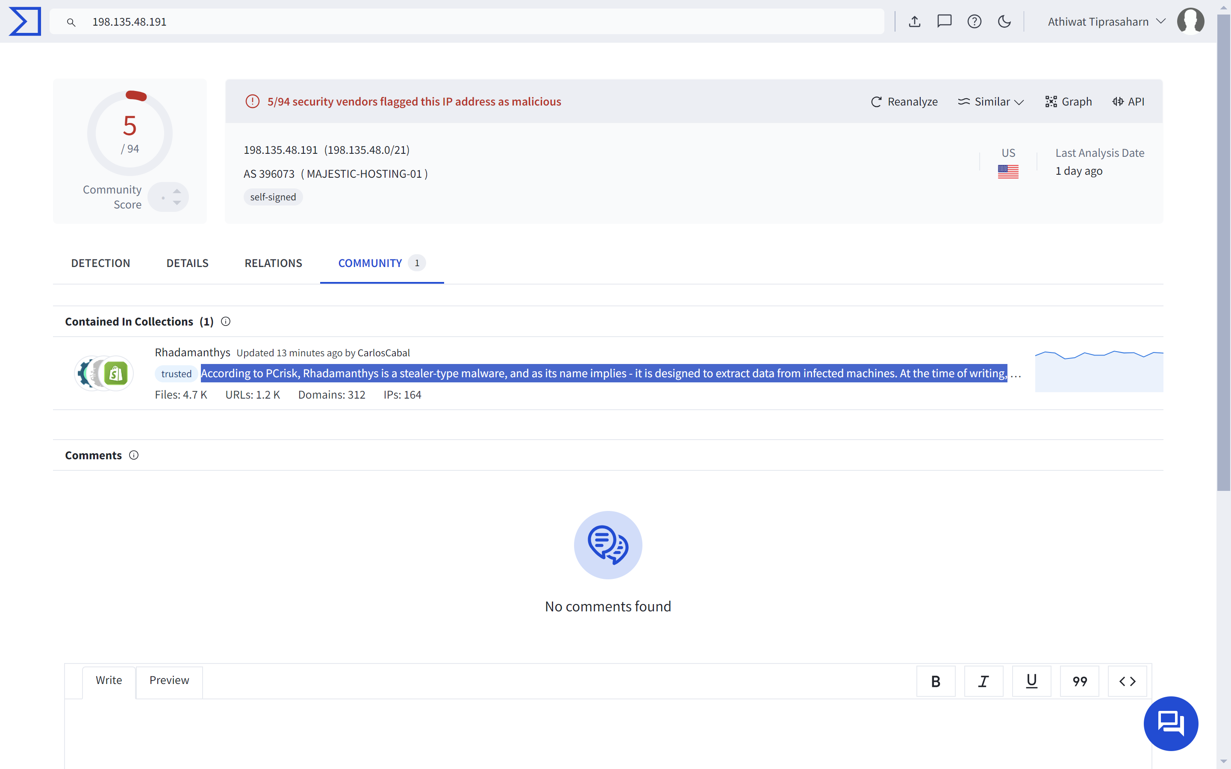Click the URLs: 1.2 K statistic
Image resolution: width=1231 pixels, height=769 pixels.
tap(253, 395)
